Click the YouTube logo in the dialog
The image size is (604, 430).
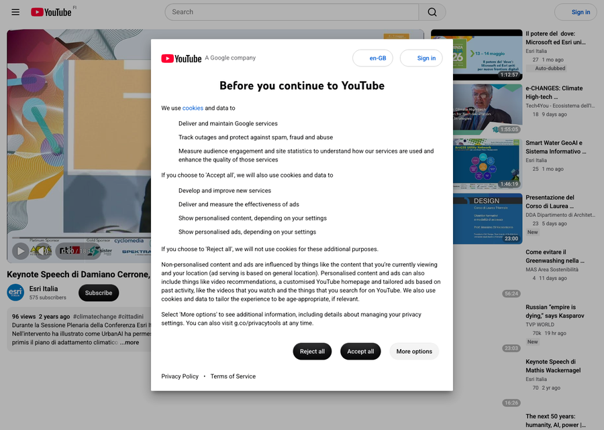click(x=181, y=58)
